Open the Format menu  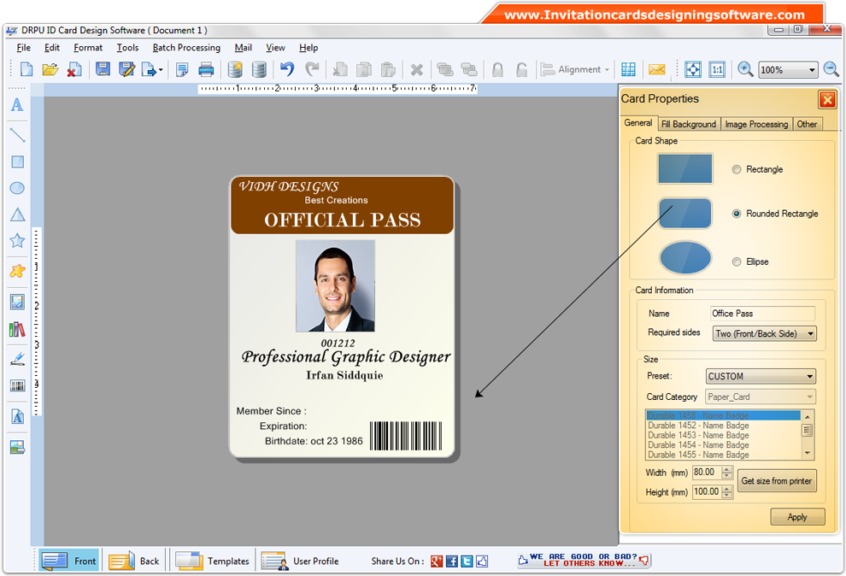[88, 48]
